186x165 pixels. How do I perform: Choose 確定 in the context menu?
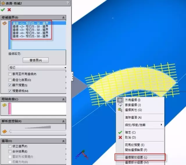click(x=141, y=133)
